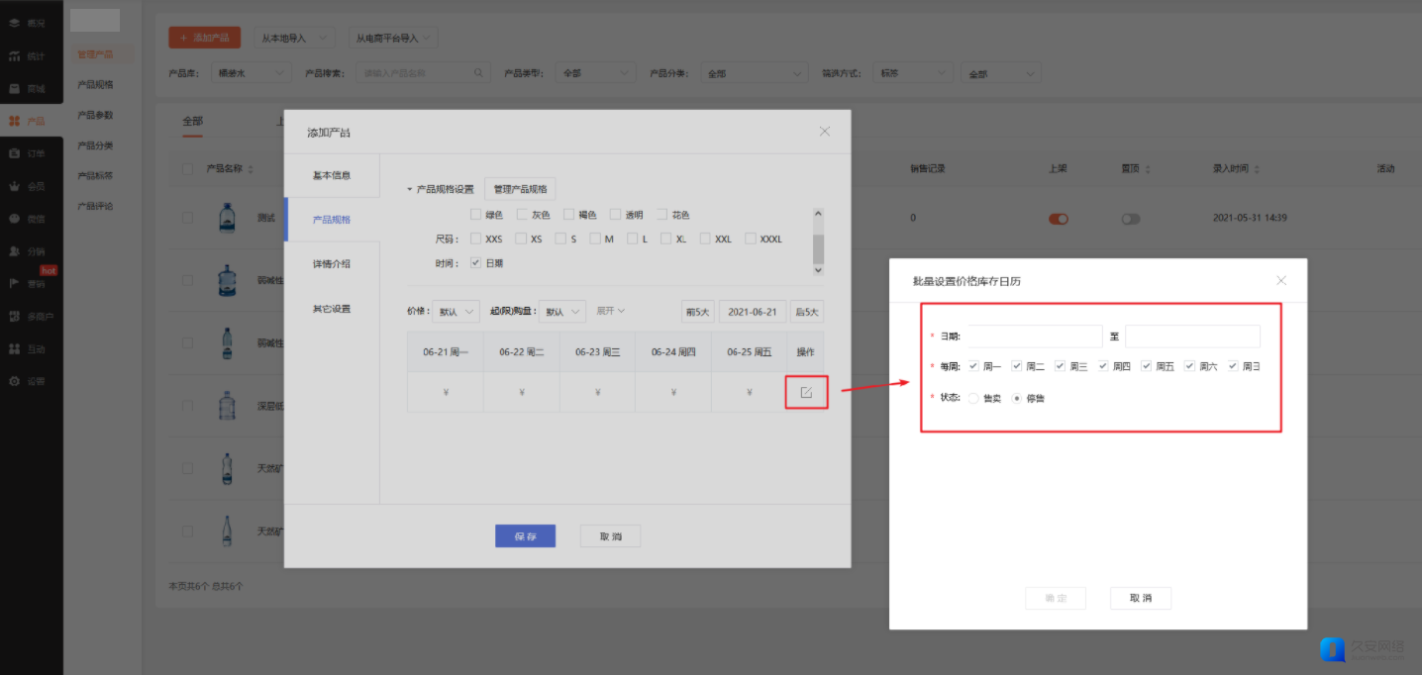Toggle the 置顶 switch for first product
The height and width of the screenshot is (675, 1422).
1130,219
